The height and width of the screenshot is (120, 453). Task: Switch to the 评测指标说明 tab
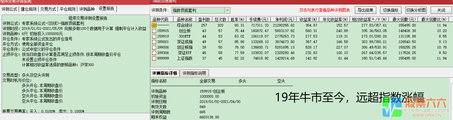pyautogui.click(x=195, y=73)
